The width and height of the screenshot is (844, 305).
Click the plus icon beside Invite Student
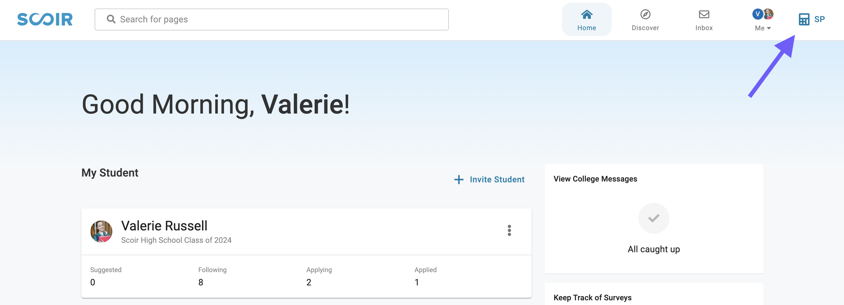459,179
